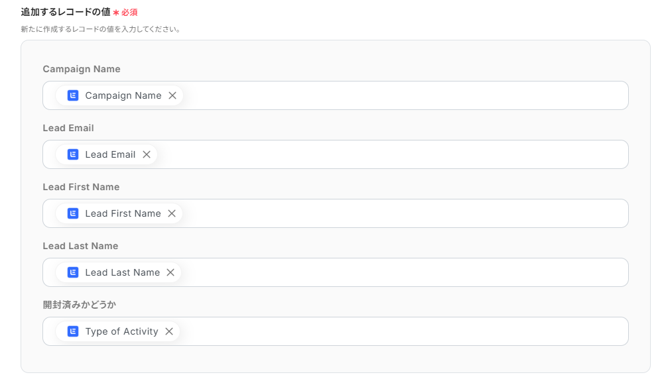666x383 pixels.
Task: Click the blue icon on Type of Activity chip
Action: point(73,331)
